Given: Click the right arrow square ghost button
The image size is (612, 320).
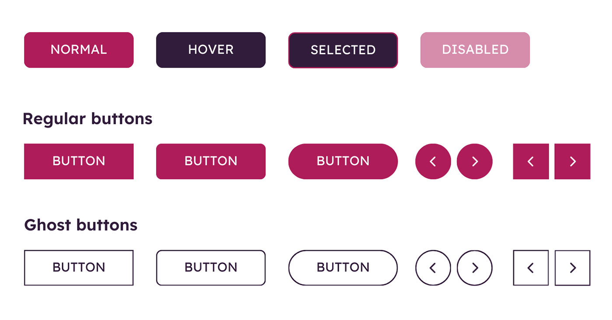Looking at the screenshot, I should click(573, 268).
